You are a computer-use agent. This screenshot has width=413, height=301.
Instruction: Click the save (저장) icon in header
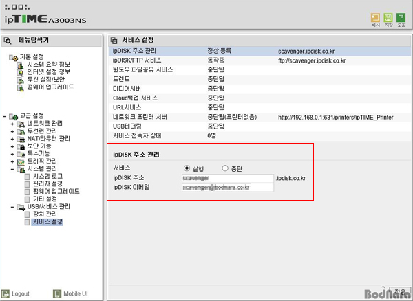point(388,19)
